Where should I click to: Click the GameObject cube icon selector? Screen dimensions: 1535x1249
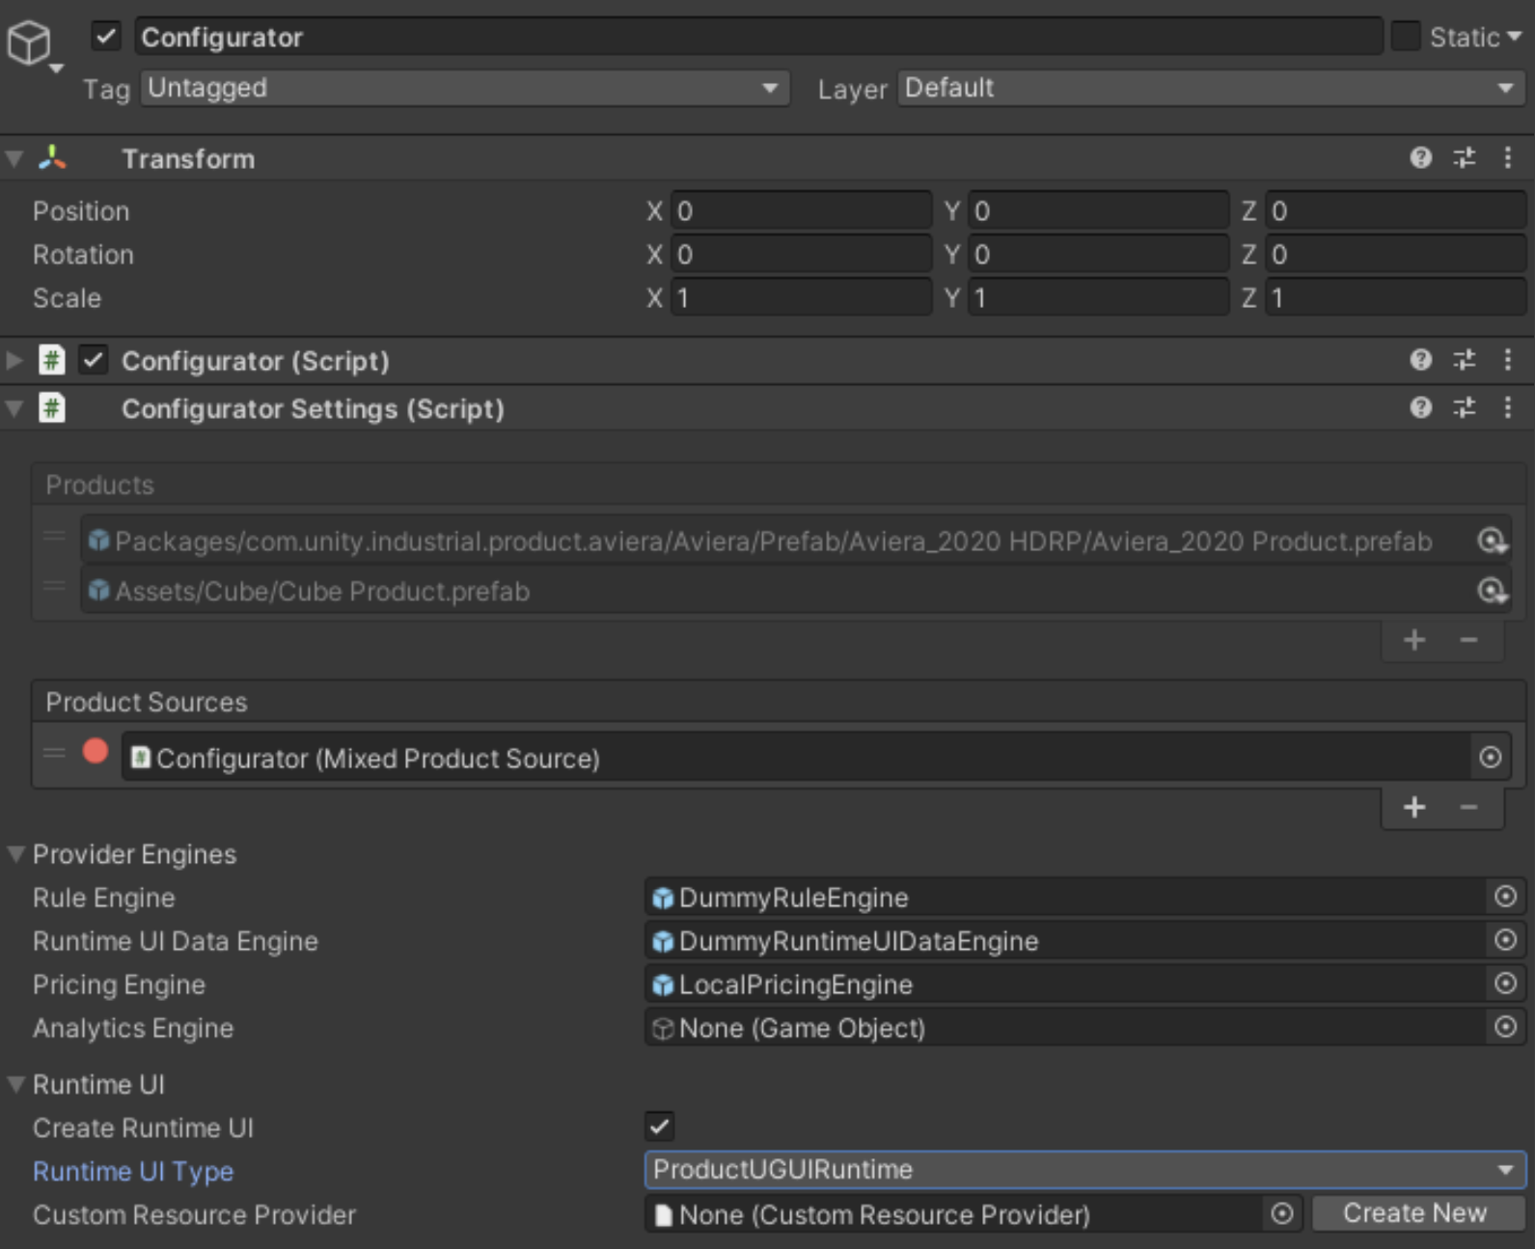click(30, 43)
